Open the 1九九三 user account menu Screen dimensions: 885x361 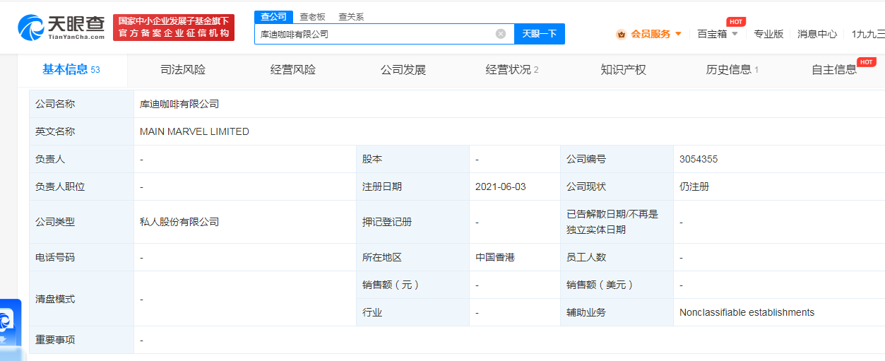click(868, 34)
